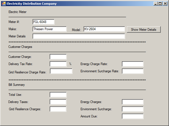
Task: Click the 'Amount Due:' label
Action: click(89, 116)
